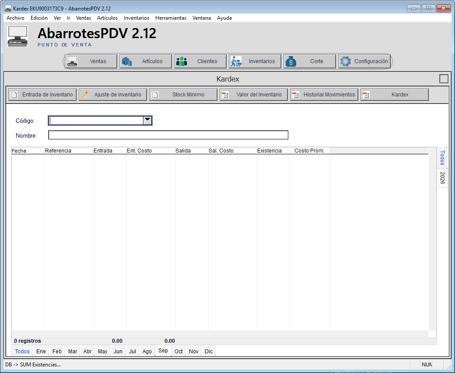Open the Valor del Inventario report
Screen dimensions: 455x373
pos(254,95)
